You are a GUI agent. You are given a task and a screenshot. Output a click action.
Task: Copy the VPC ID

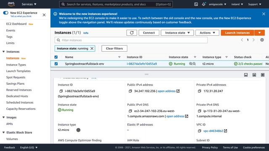[x=199, y=131]
